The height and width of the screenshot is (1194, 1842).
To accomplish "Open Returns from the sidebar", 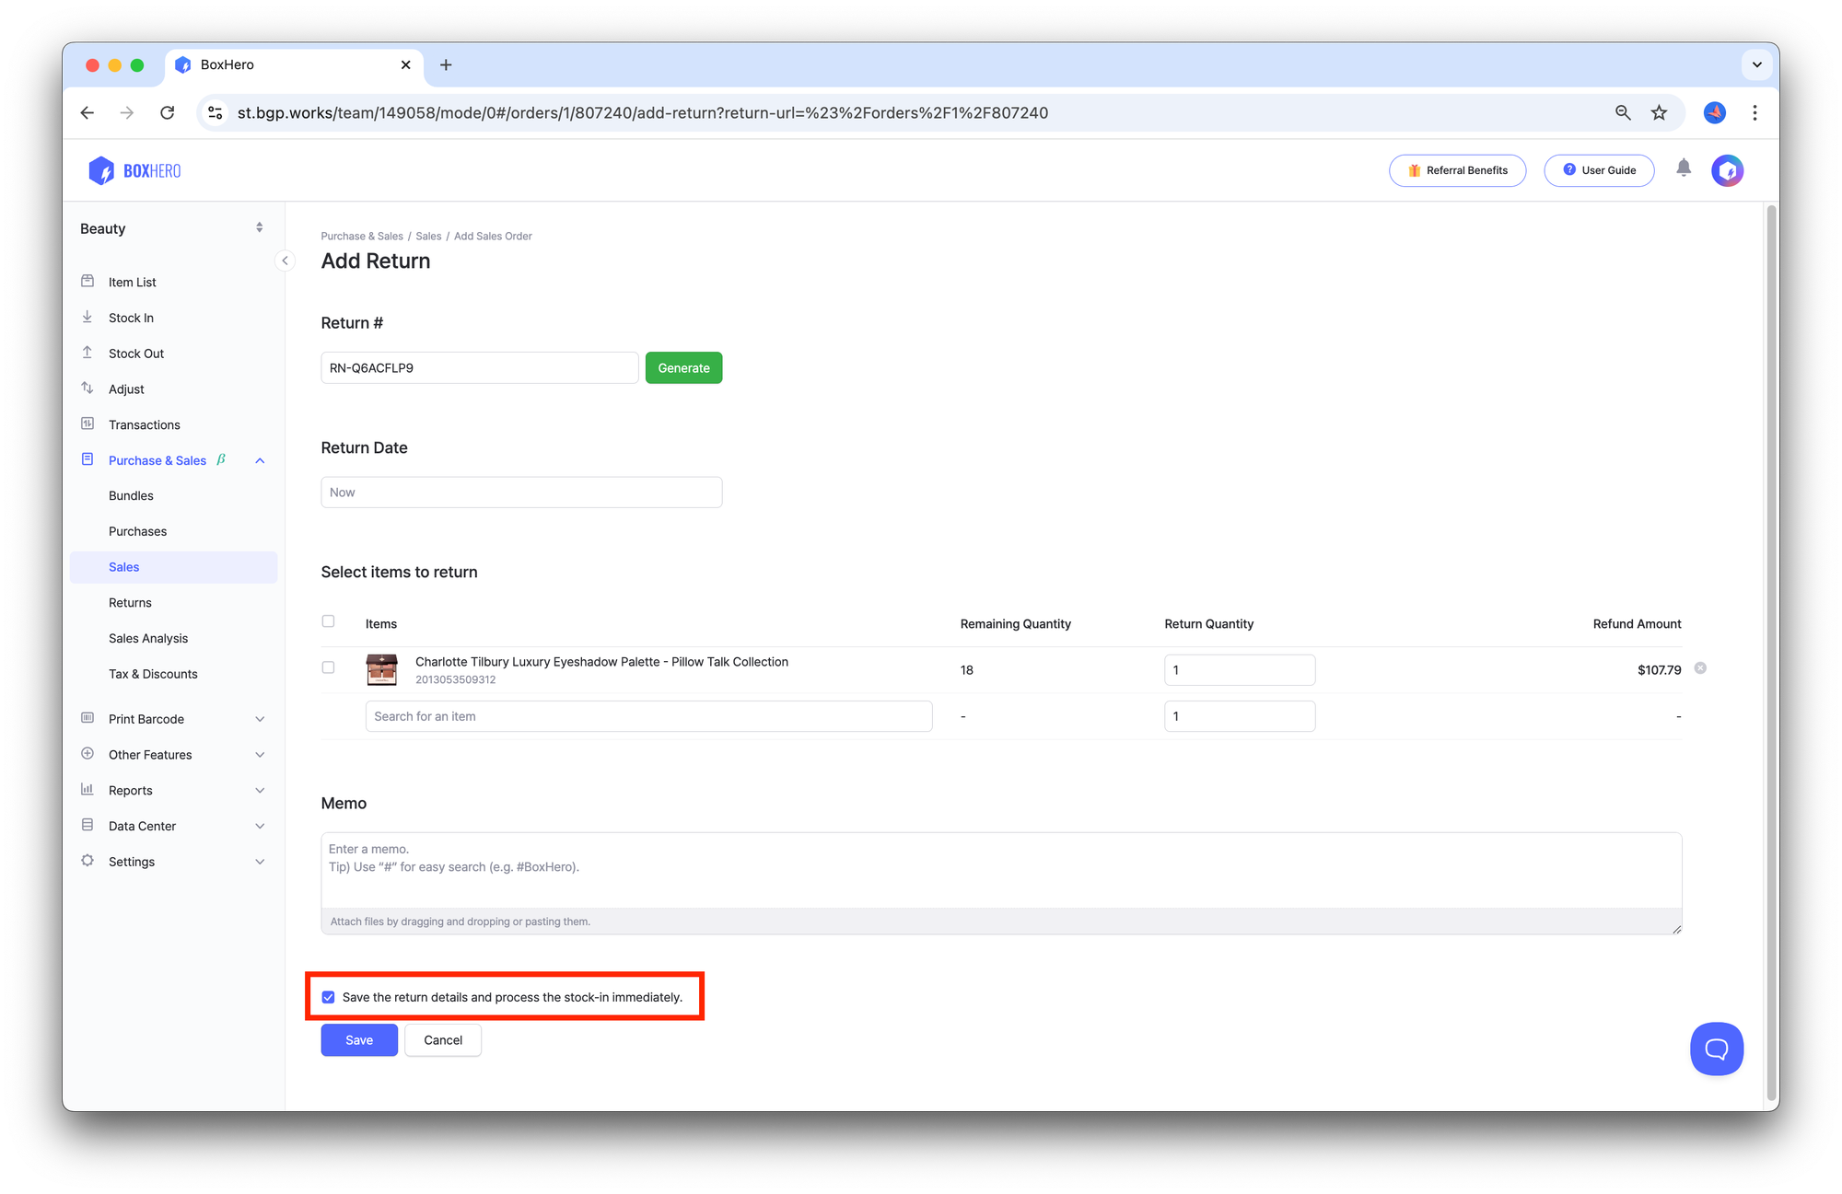I will click(x=130, y=602).
